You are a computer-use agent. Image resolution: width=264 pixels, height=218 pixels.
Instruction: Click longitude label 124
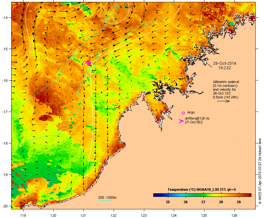[174, 215]
